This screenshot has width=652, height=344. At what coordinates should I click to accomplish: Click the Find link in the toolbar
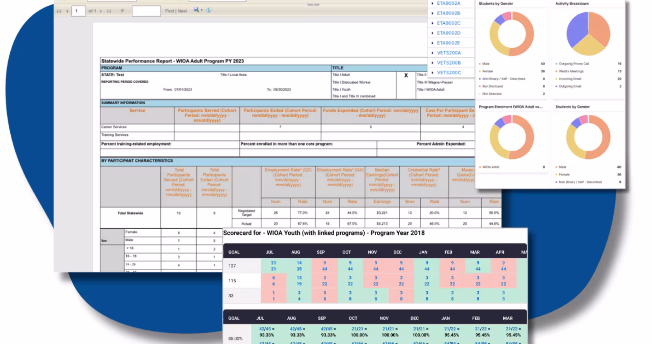tap(171, 11)
